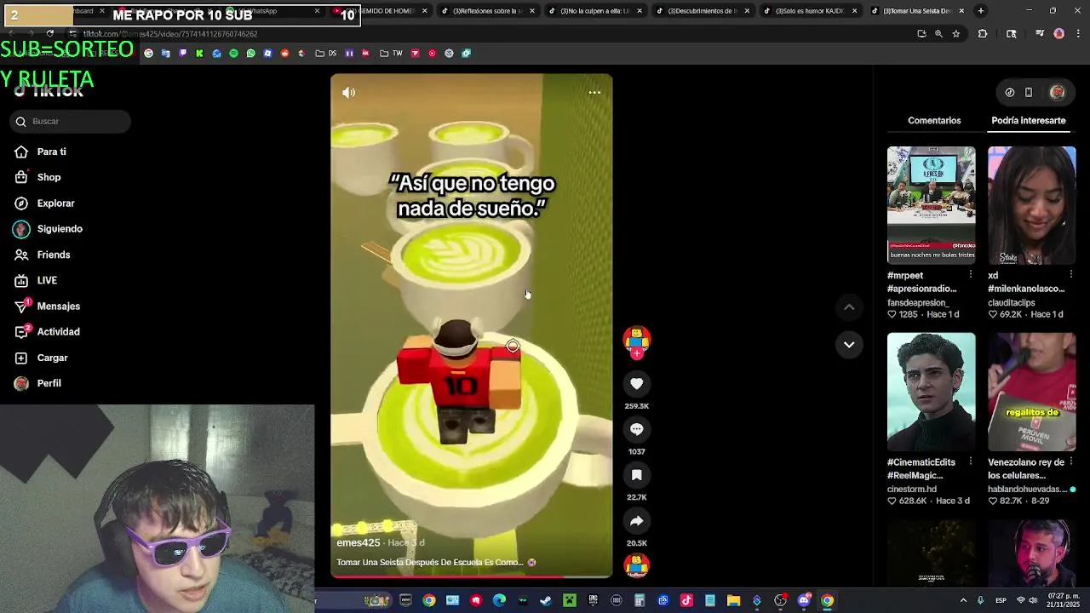Open the comments bubble icon showing 1037
The width and height of the screenshot is (1090, 613).
tap(636, 430)
